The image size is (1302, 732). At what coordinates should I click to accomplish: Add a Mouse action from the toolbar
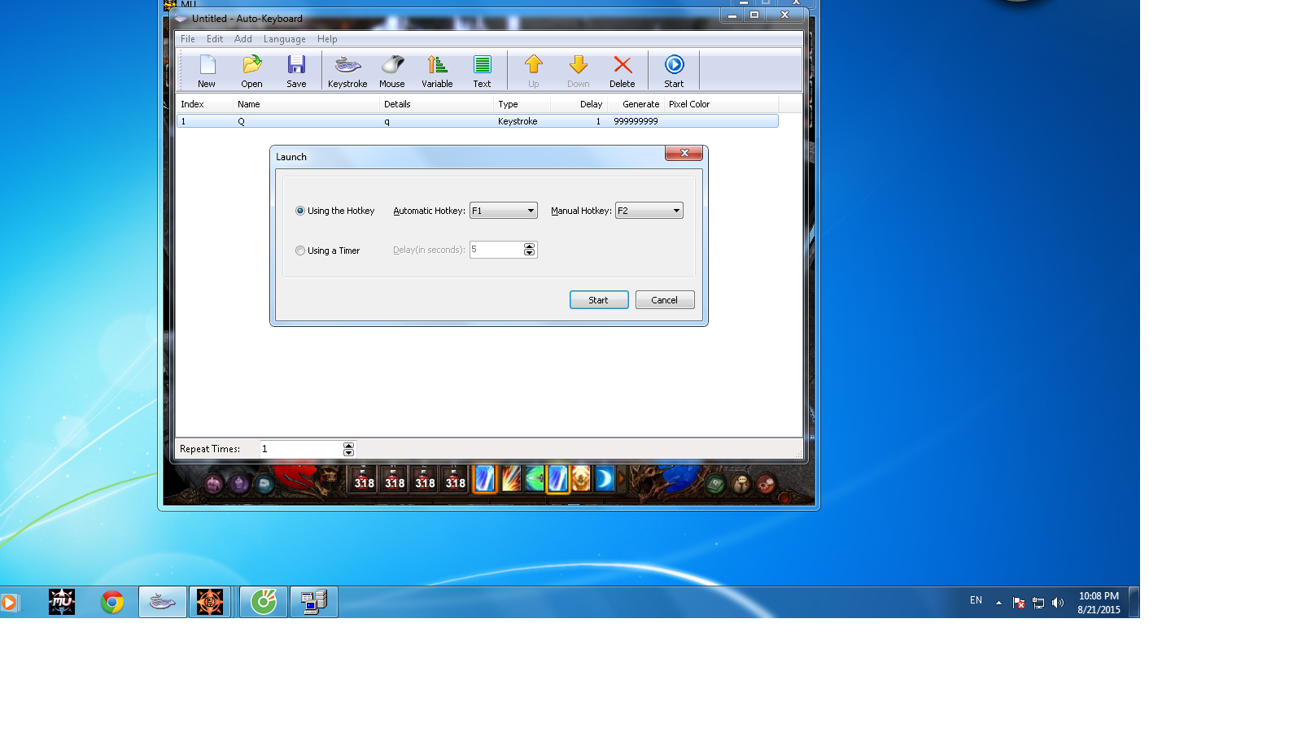click(x=392, y=71)
